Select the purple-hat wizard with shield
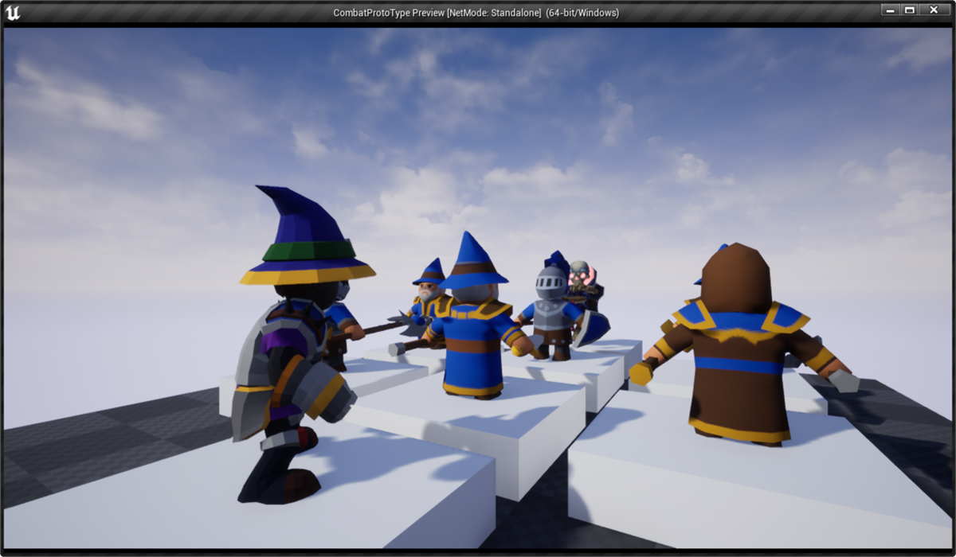 pyautogui.click(x=295, y=344)
